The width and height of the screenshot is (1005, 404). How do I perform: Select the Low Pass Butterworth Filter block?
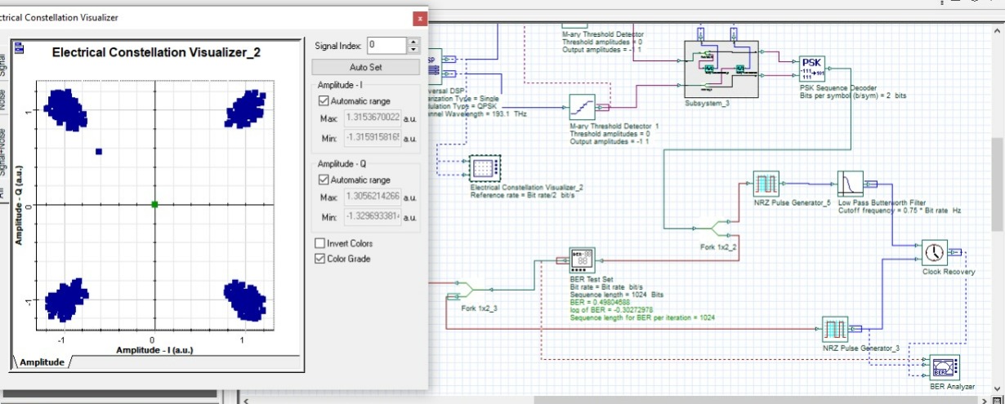pyautogui.click(x=851, y=183)
